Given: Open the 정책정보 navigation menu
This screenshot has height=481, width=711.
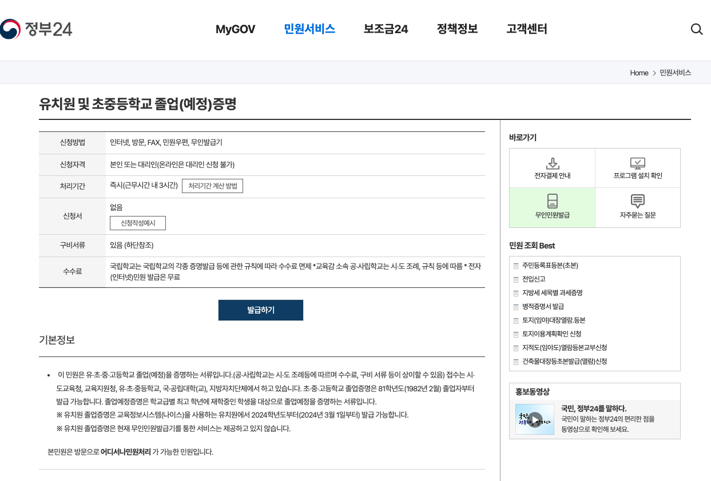Looking at the screenshot, I should (x=456, y=29).
